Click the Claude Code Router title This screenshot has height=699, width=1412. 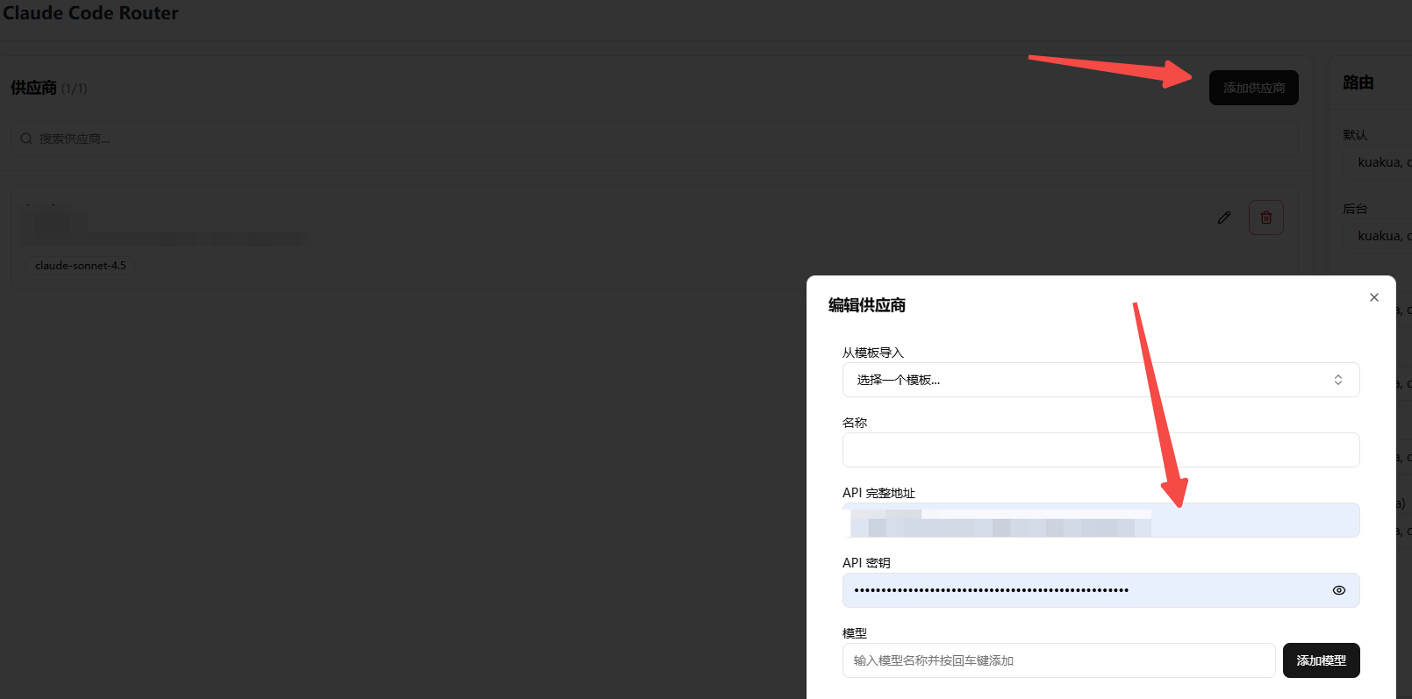[x=90, y=12]
